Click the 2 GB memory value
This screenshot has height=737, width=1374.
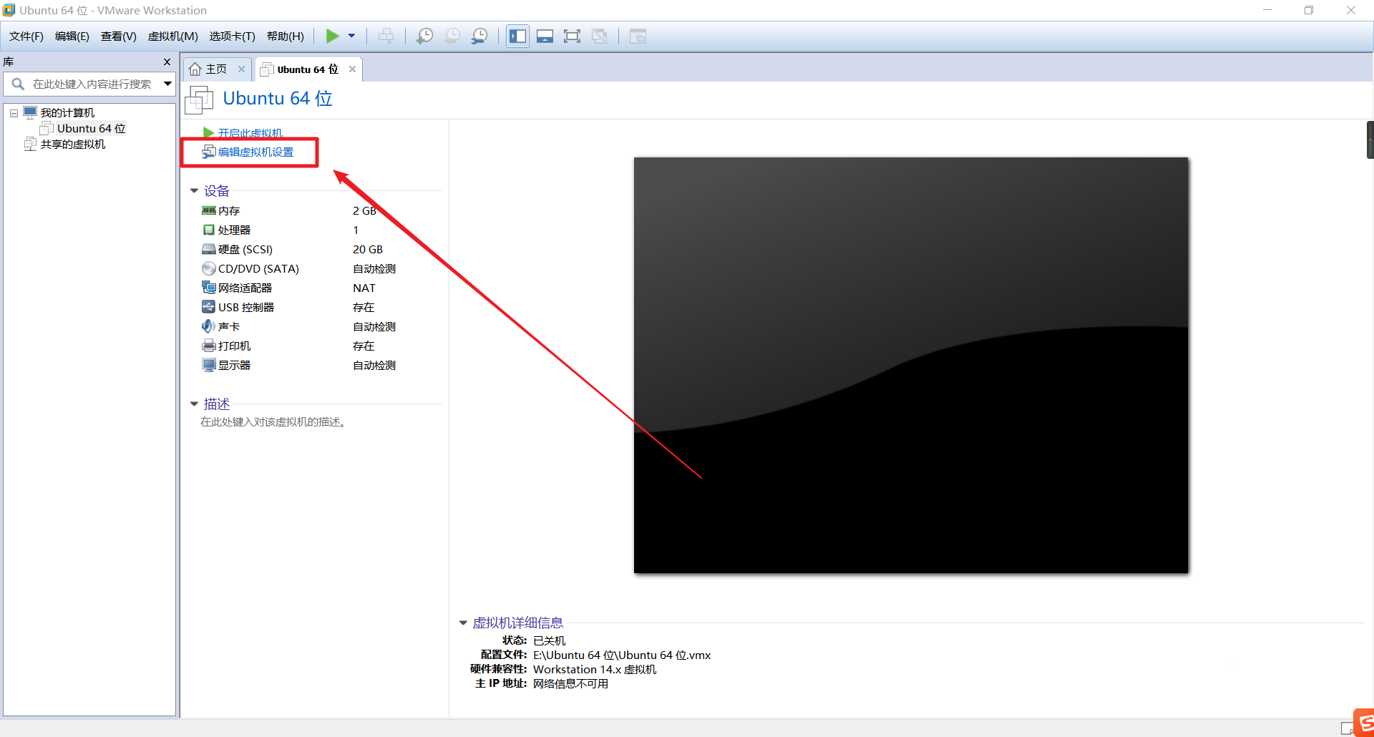click(x=364, y=211)
